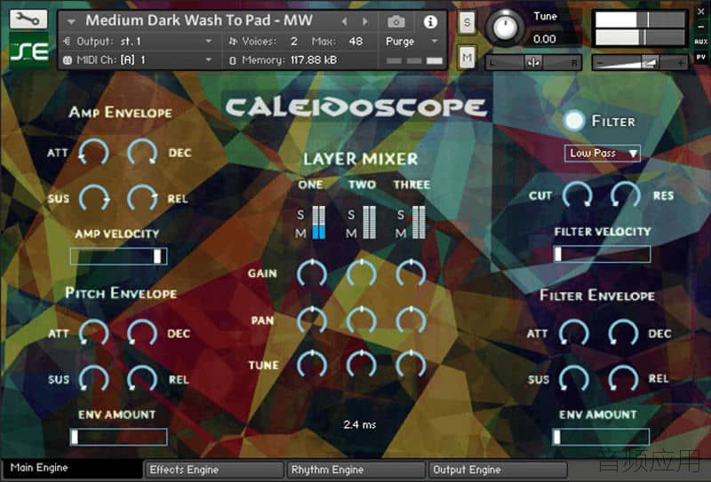Minimize instrument with dash button
The width and height of the screenshot is (711, 482).
(x=701, y=27)
